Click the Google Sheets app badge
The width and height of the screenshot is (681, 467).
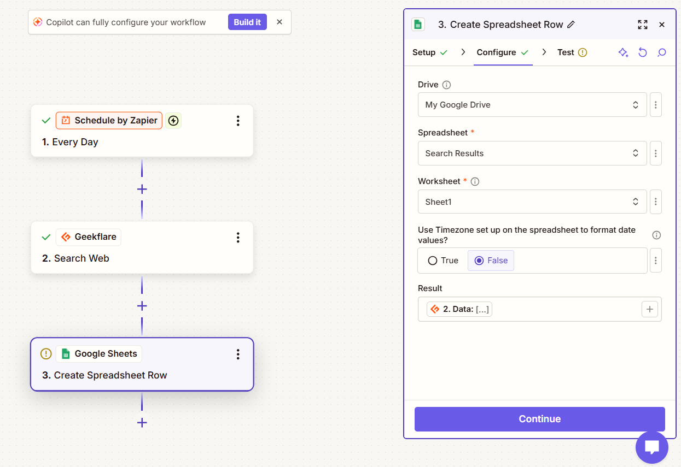click(99, 353)
